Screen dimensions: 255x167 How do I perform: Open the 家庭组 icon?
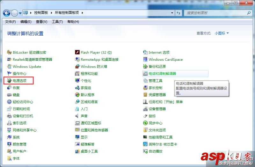77,88
